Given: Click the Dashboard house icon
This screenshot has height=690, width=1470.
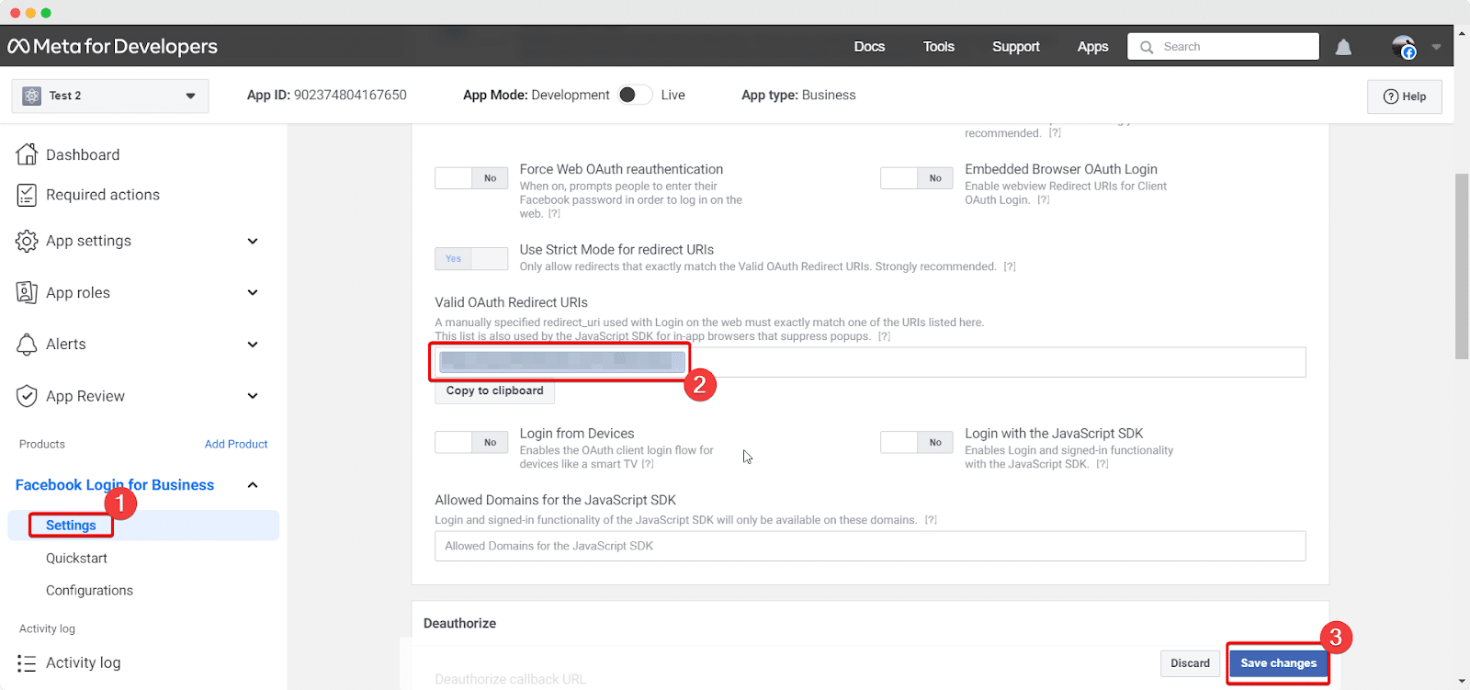Looking at the screenshot, I should (x=27, y=154).
